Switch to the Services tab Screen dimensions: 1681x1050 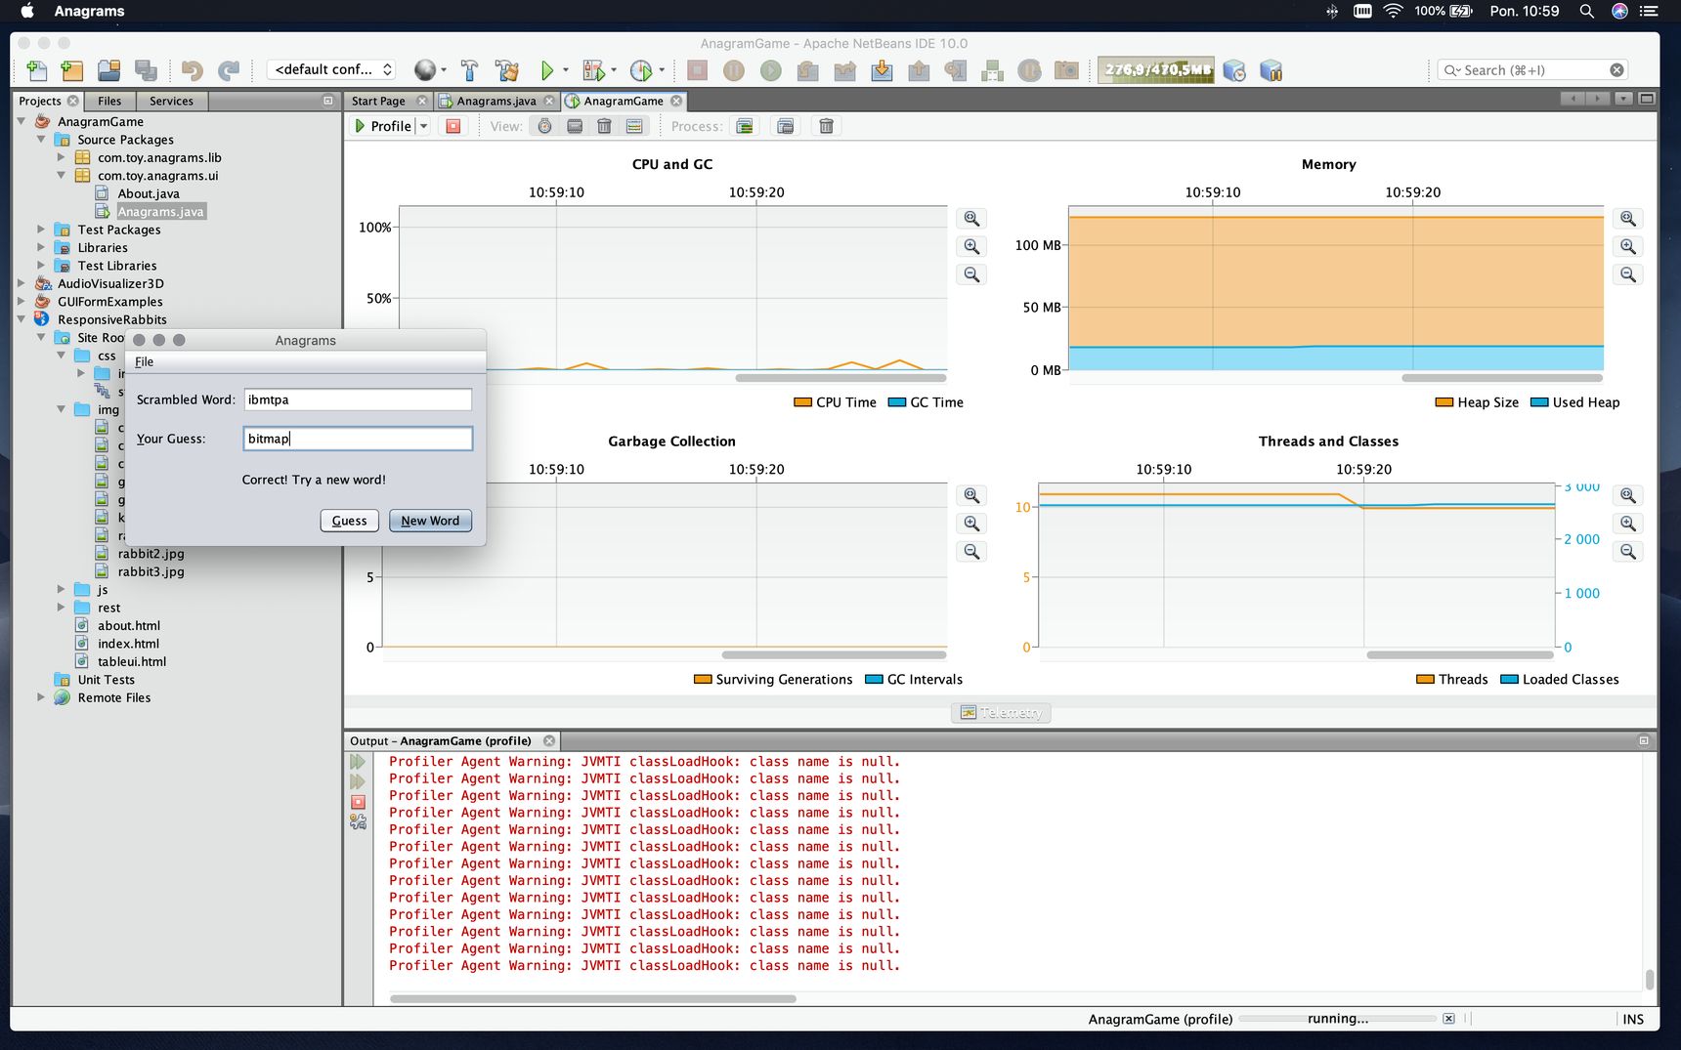(171, 101)
